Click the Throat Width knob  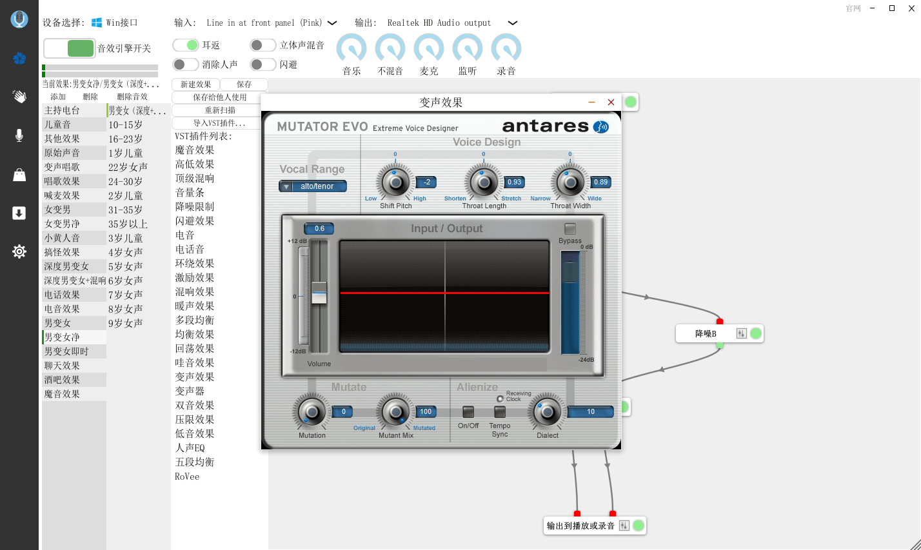click(570, 182)
